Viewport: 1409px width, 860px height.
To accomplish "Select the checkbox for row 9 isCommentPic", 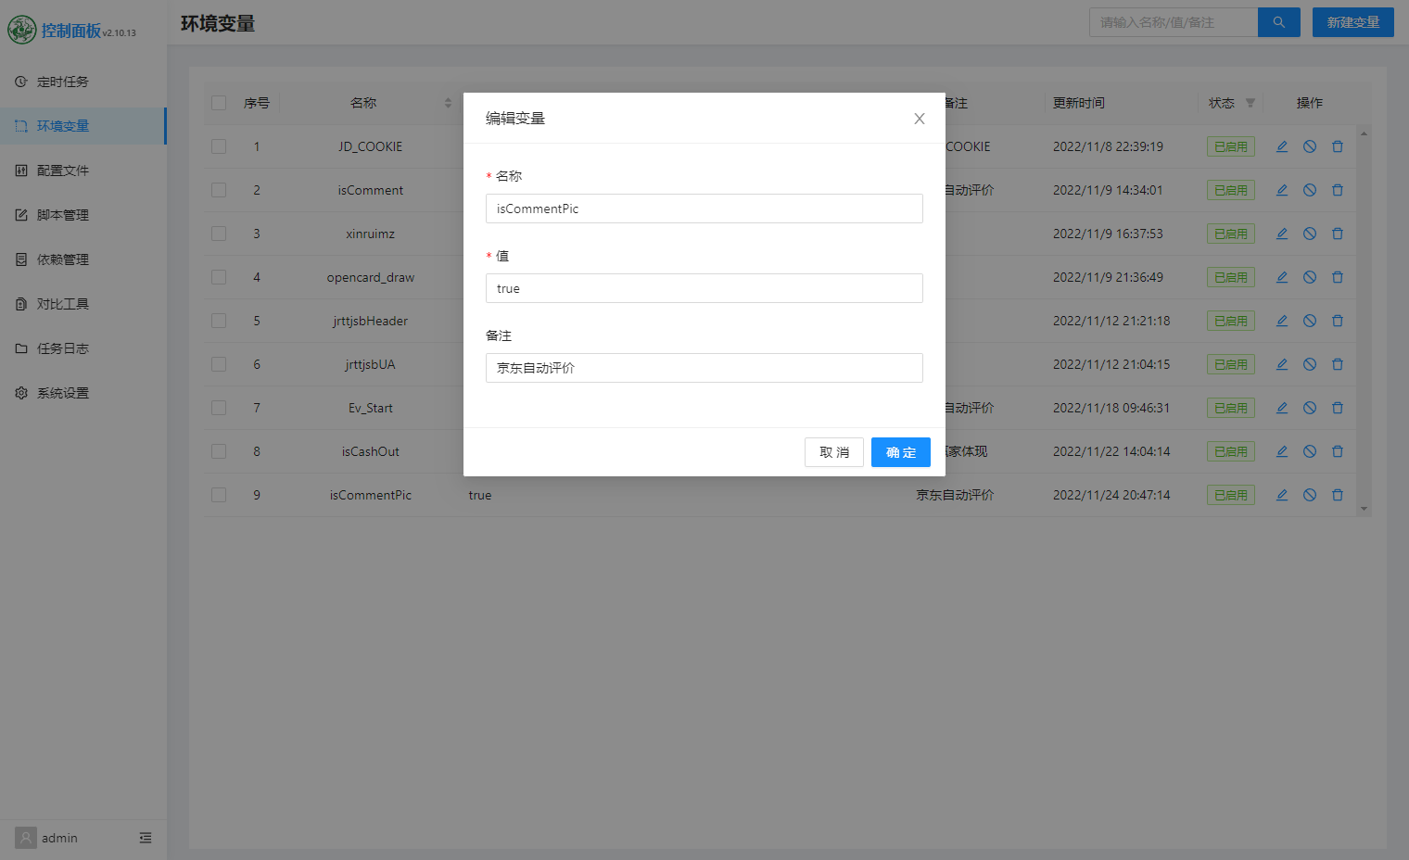I will click(219, 495).
